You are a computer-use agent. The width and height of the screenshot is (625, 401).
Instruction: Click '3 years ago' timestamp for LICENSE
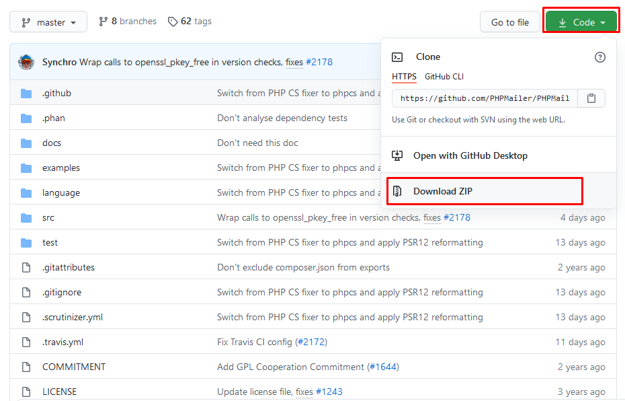[x=581, y=392]
